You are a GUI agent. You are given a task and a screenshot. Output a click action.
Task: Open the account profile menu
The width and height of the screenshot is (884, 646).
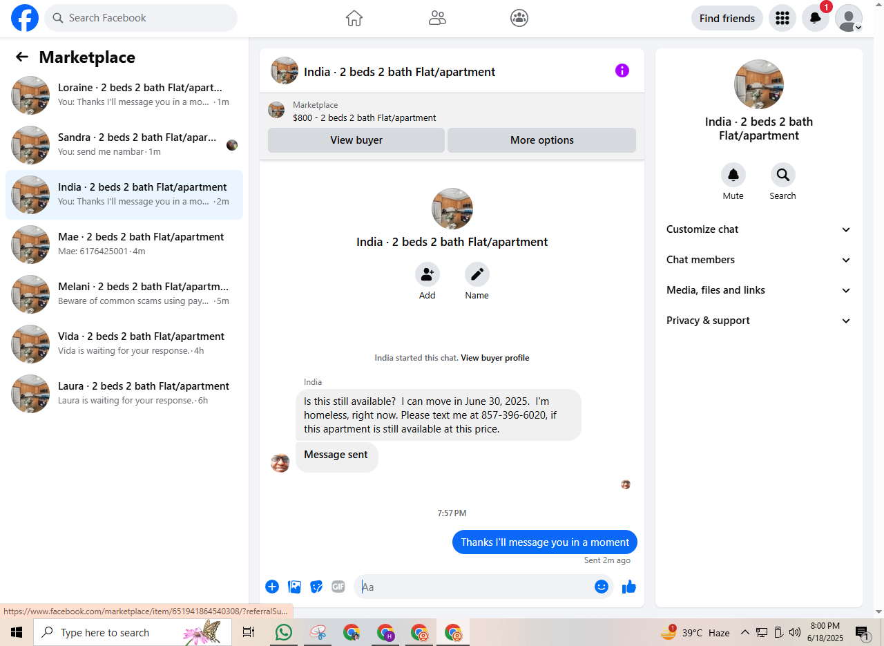click(849, 18)
